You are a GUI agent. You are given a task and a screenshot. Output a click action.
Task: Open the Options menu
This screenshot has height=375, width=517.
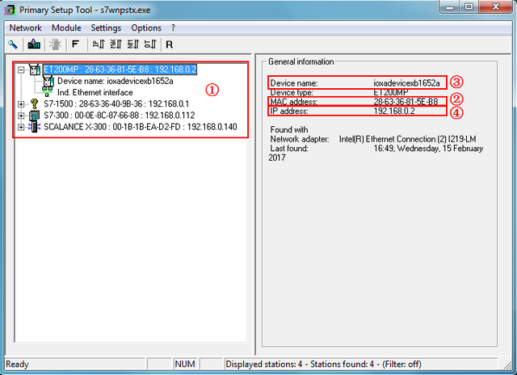146,28
